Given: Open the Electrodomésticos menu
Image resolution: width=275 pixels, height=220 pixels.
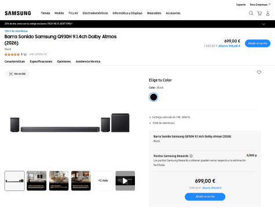Looking at the screenshot, I should (95, 13).
